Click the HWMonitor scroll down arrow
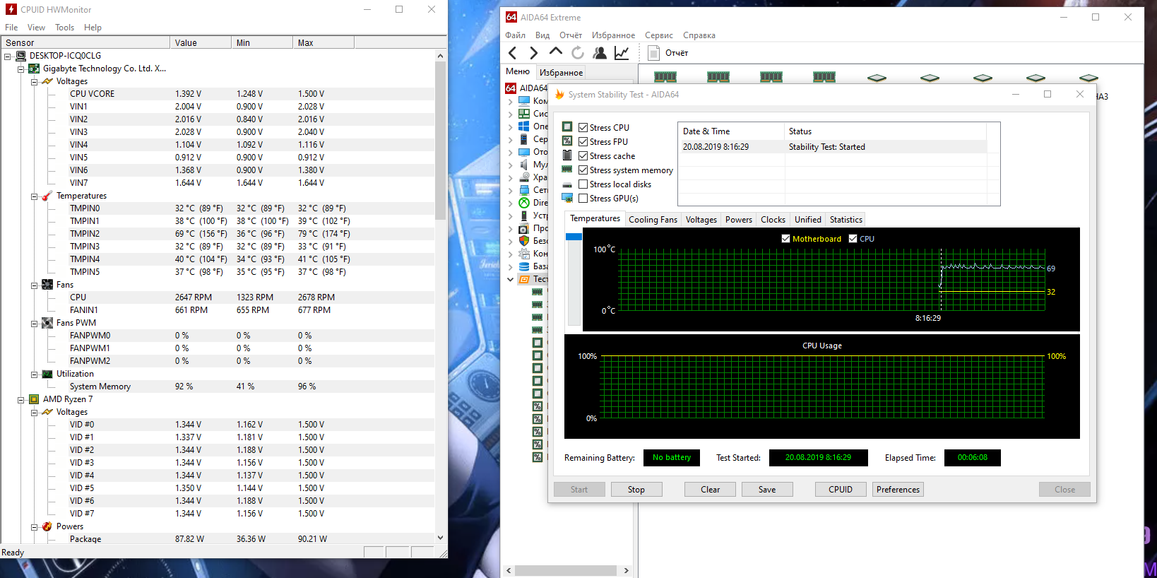1157x578 pixels. [440, 538]
